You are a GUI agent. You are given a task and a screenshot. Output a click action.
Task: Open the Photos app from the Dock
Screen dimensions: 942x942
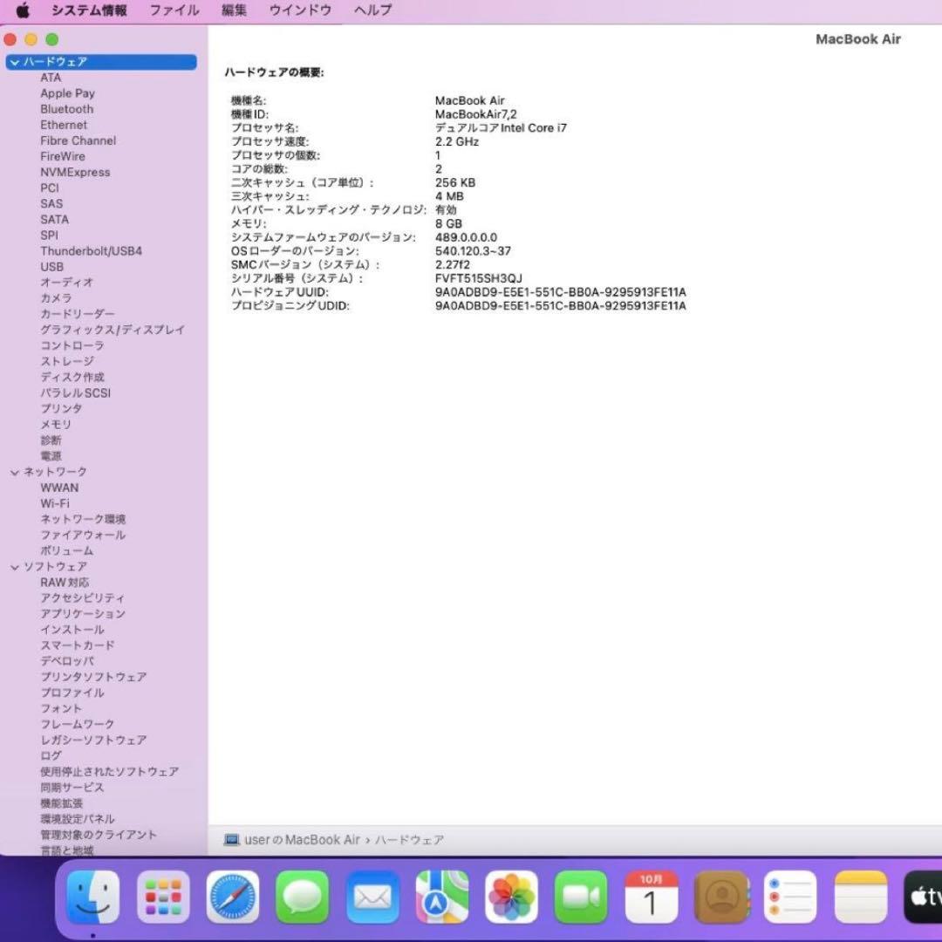pos(511,896)
